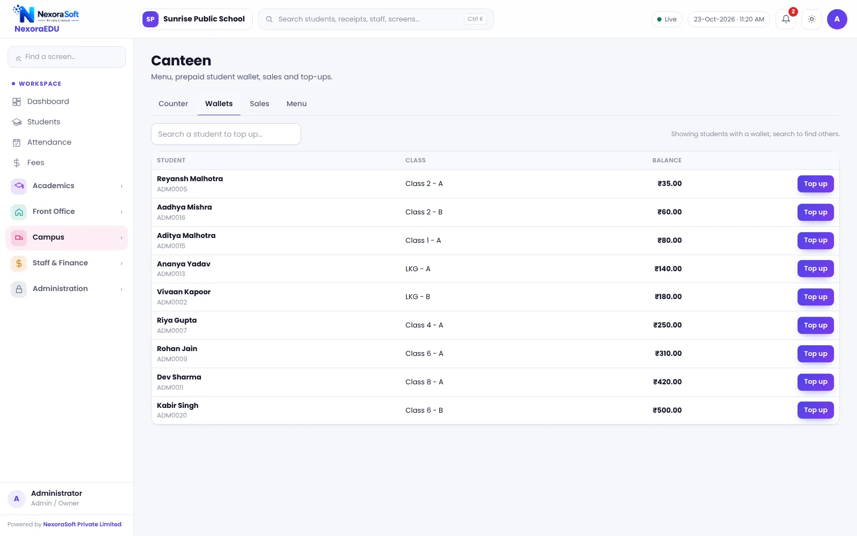
Task: Click the Dashboard grid icon in sidebar
Action: click(x=17, y=102)
